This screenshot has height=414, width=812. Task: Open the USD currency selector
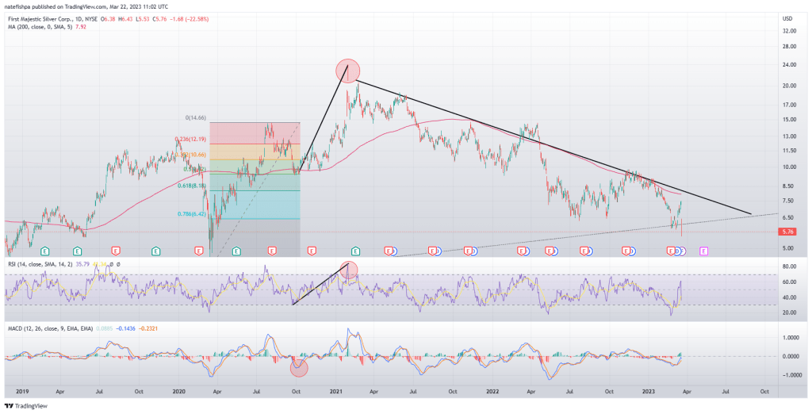coord(787,17)
